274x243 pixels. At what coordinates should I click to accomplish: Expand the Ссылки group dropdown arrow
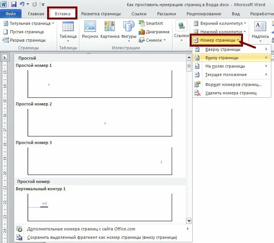click(181, 40)
